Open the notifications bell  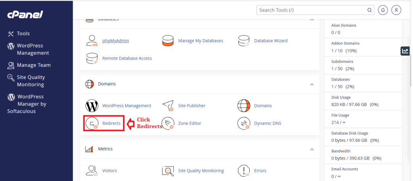tap(383, 10)
